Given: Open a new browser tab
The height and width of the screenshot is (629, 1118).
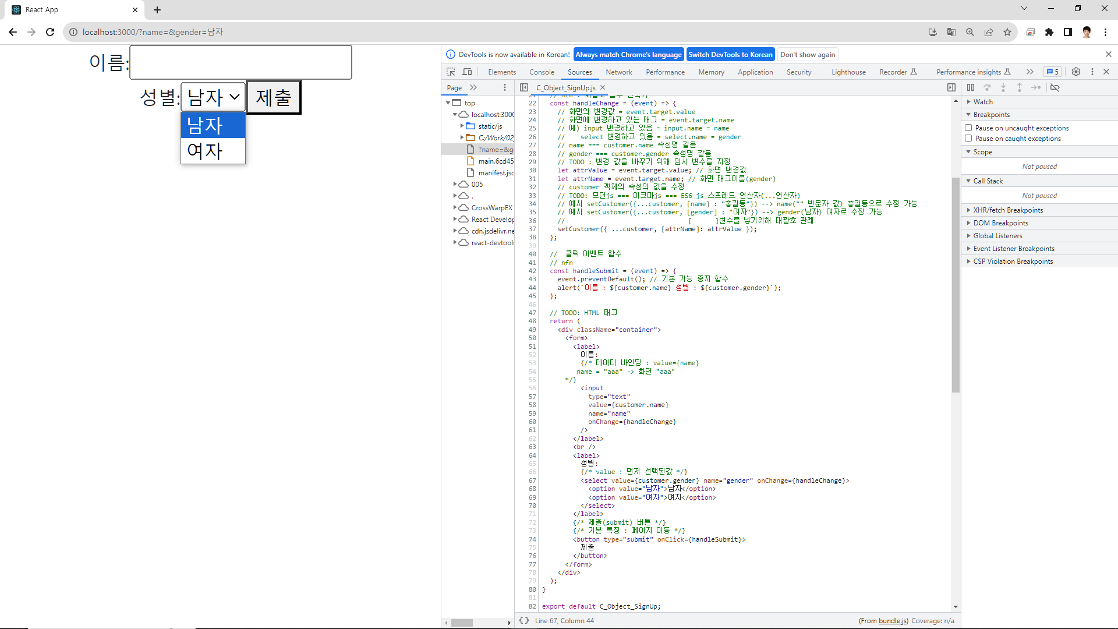Looking at the screenshot, I should click(157, 10).
